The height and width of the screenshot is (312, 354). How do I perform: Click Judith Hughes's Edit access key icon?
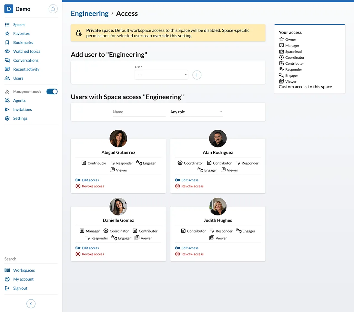177,248
